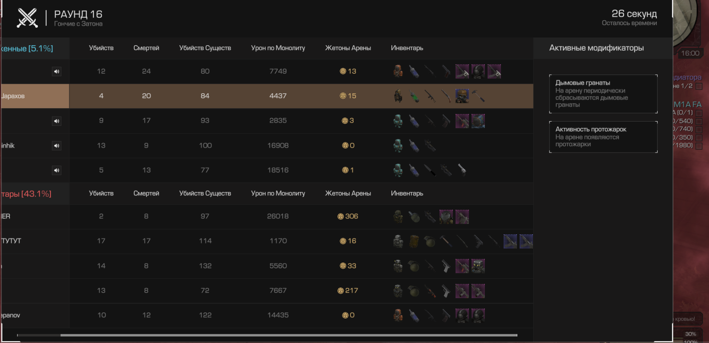The width and height of the screenshot is (709, 343).
Task: Open the Дымовые гранаты modifier card
Action: [x=603, y=94]
